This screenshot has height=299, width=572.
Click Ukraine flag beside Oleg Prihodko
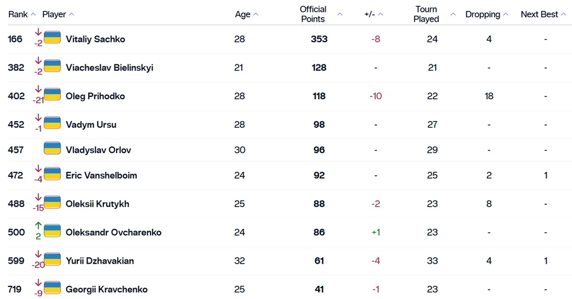[52, 95]
